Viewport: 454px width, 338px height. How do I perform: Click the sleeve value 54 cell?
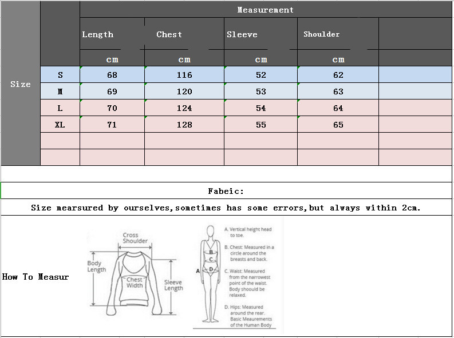click(x=261, y=108)
